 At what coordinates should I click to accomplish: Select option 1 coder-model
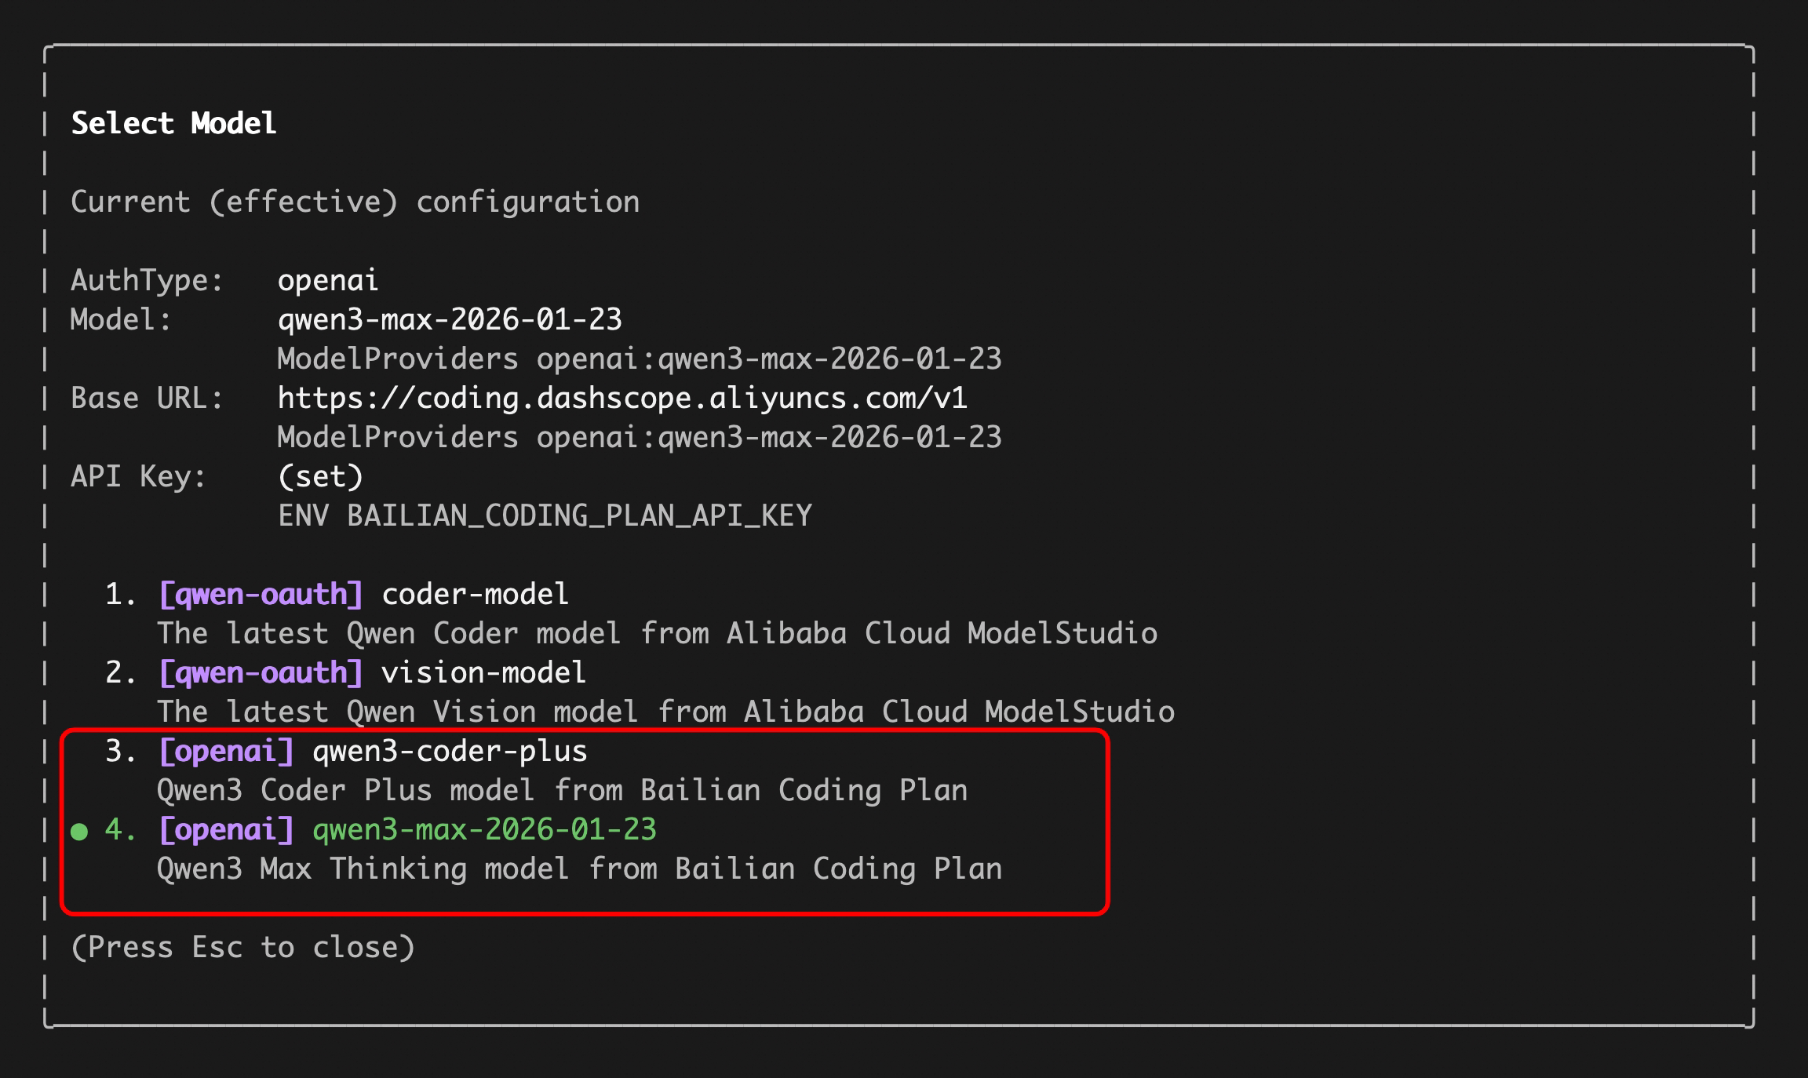click(474, 595)
